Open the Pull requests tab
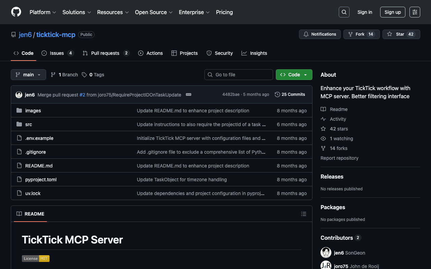 (105, 53)
